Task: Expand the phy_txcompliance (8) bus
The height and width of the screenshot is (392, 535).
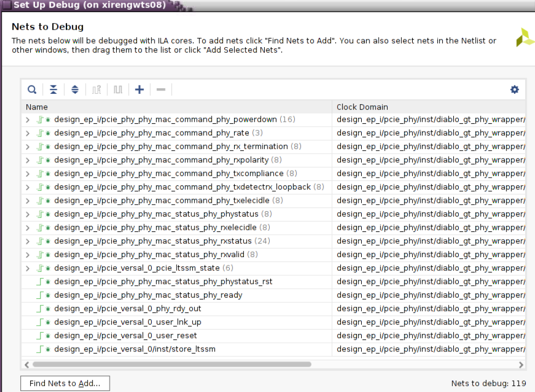Action: point(28,174)
